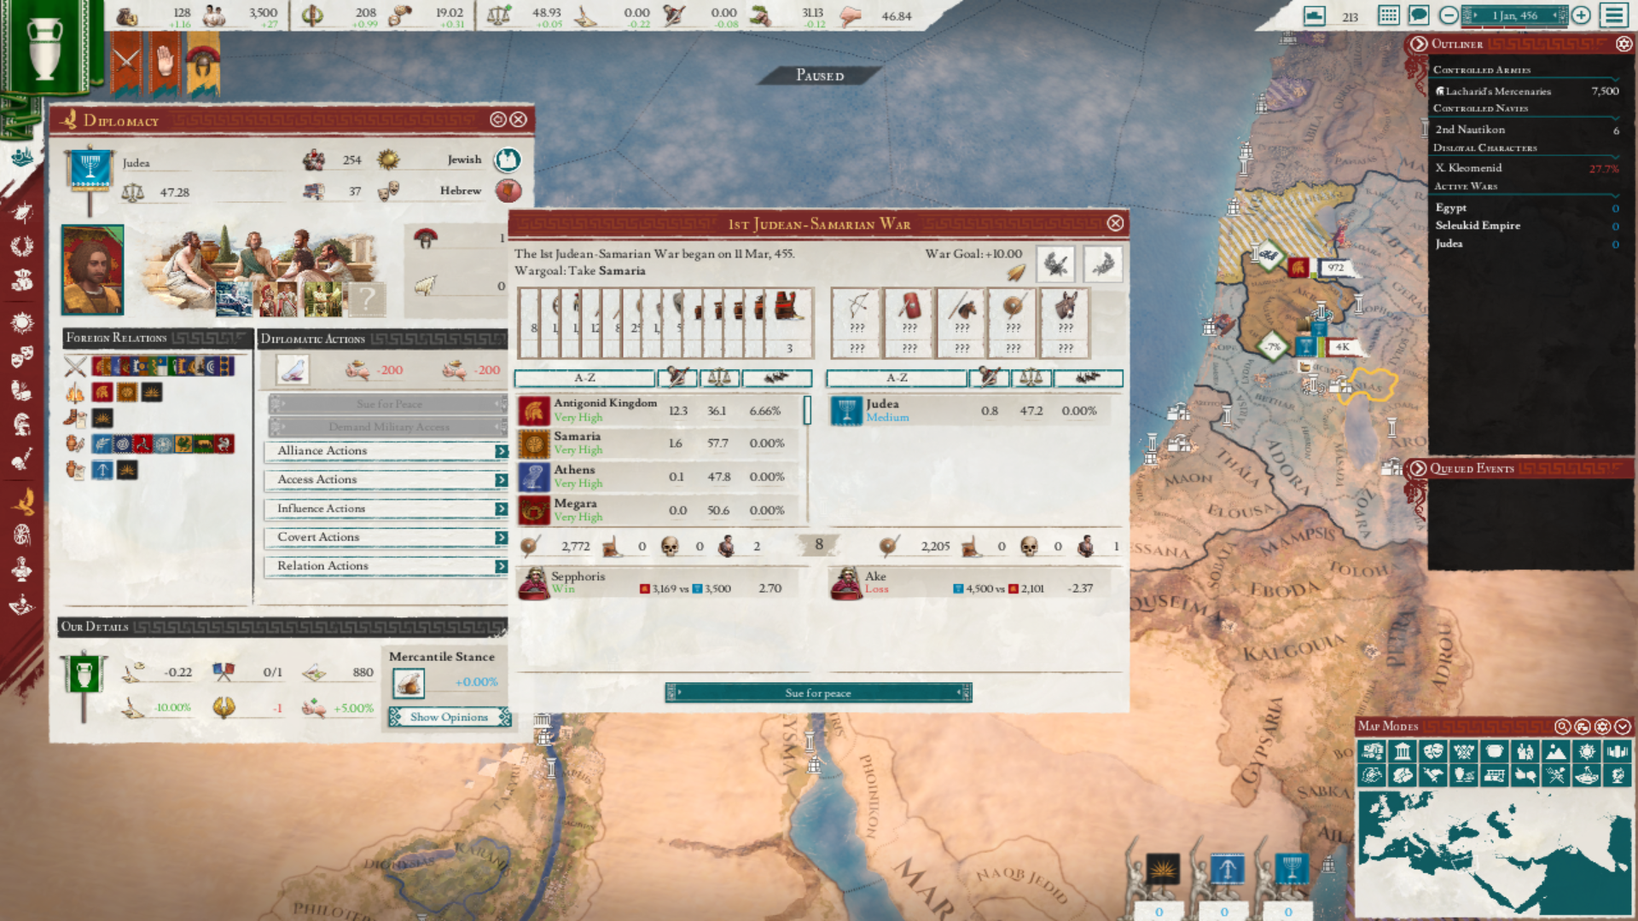This screenshot has width=1638, height=921.
Task: Open the calendar grid icon
Action: coord(1388,15)
